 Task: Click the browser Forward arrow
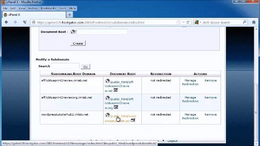pos(15,22)
